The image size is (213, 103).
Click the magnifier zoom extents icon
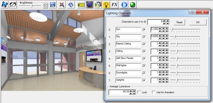pyautogui.click(x=62, y=5)
